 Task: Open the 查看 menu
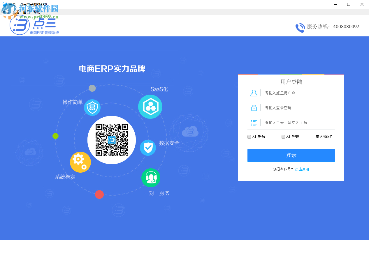point(16,12)
